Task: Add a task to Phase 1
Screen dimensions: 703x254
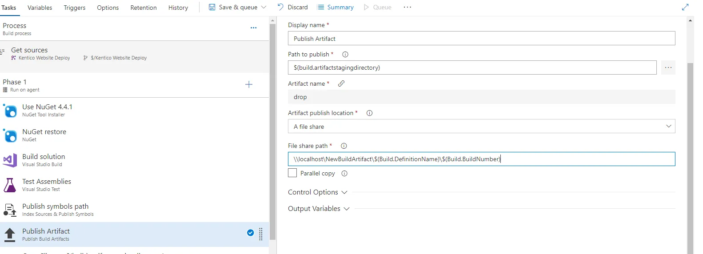Action: pos(249,85)
